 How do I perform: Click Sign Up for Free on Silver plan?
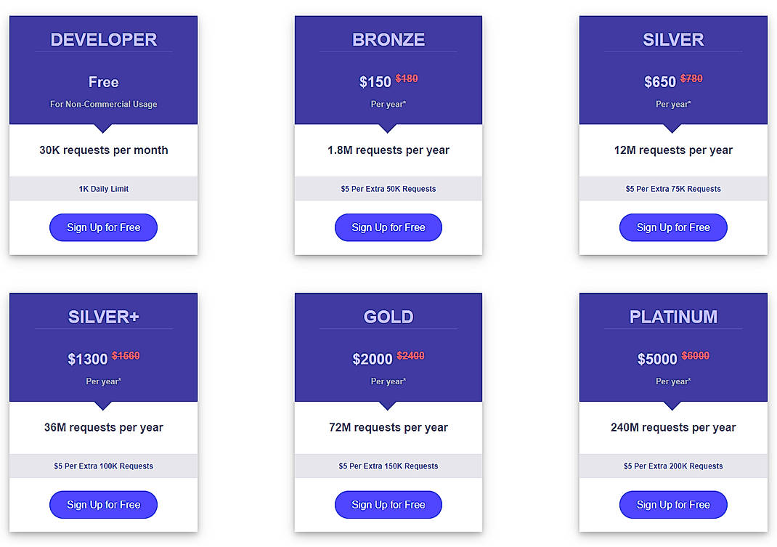coord(672,227)
